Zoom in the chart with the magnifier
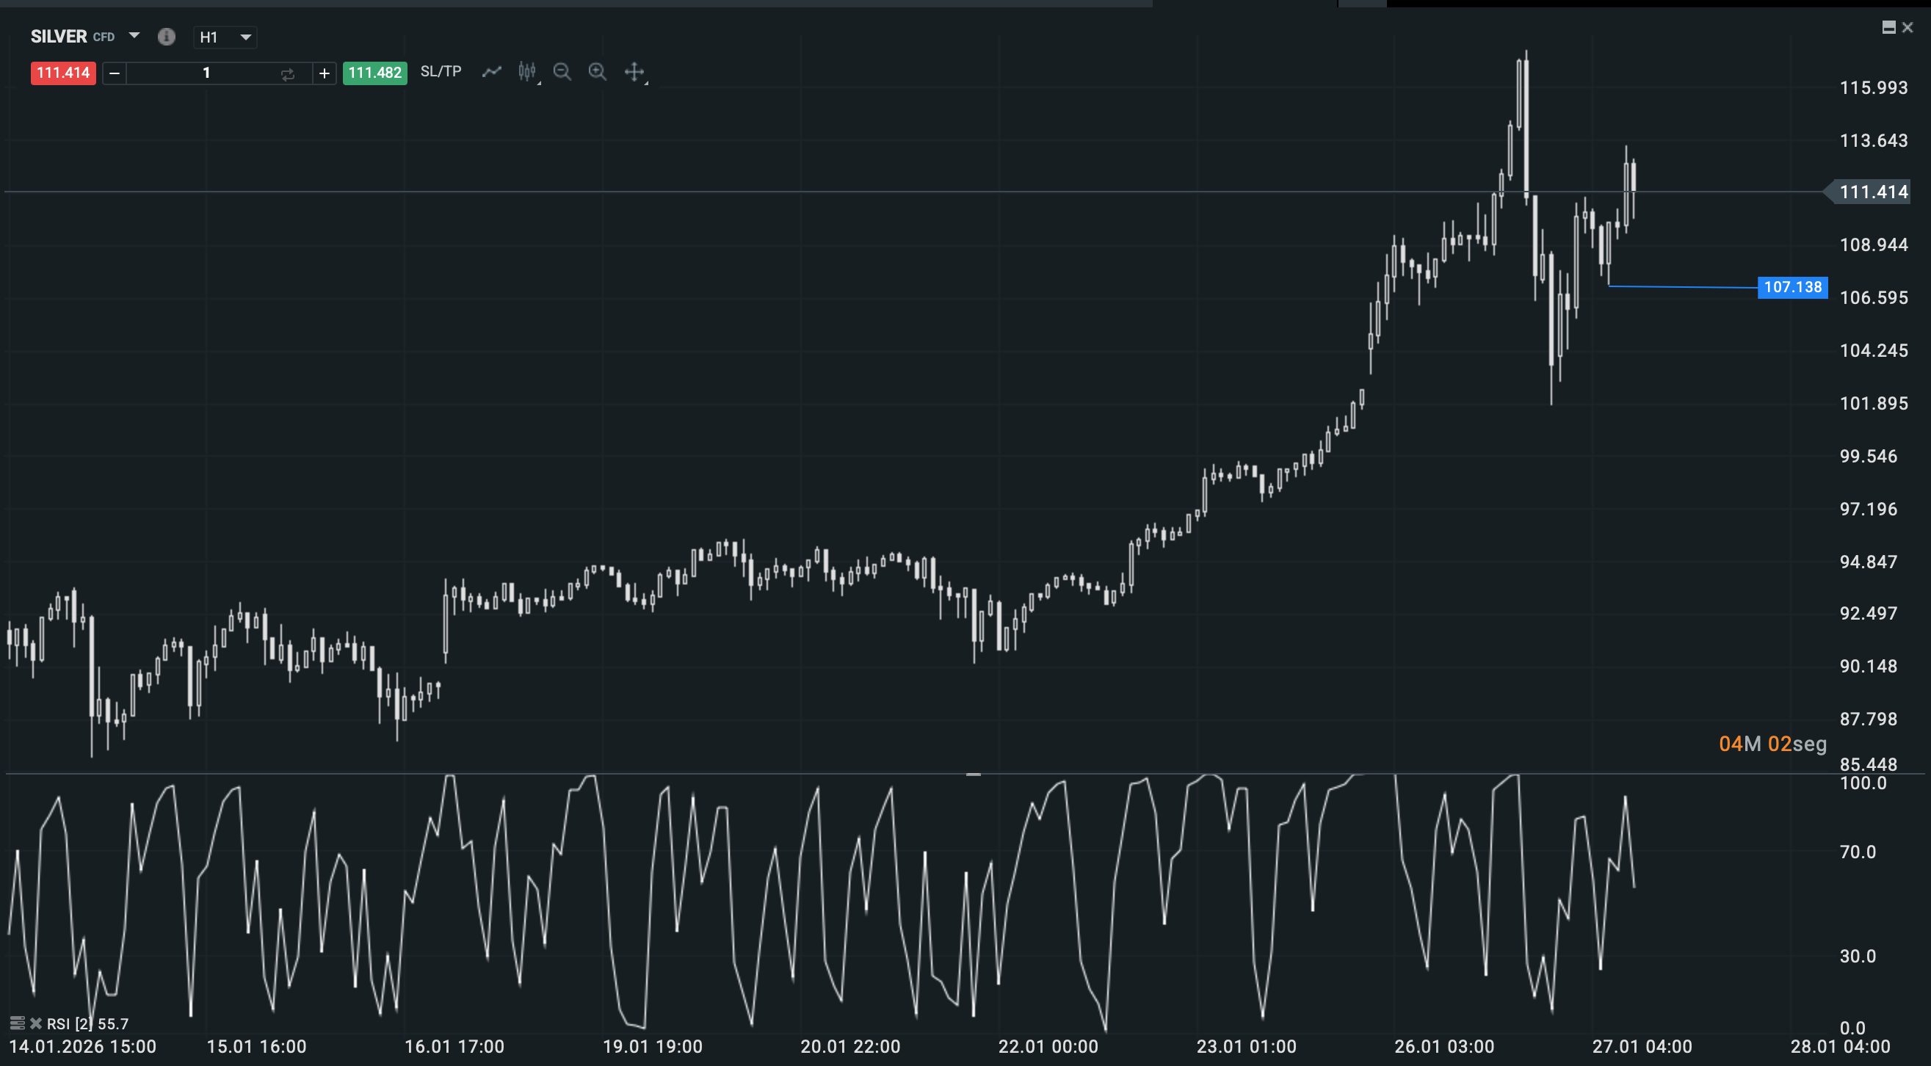This screenshot has height=1066, width=1931. [598, 72]
